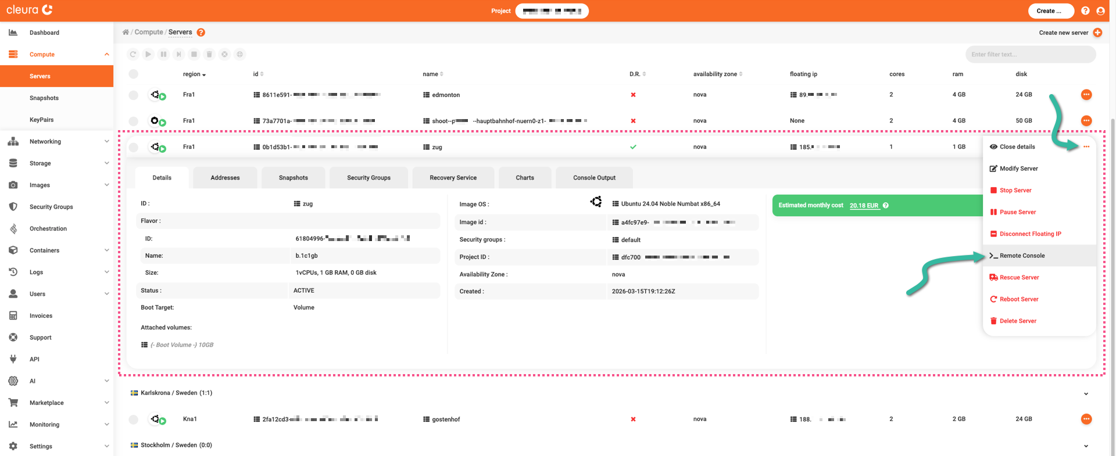
Task: Choose Rescue Server from the server menu
Action: point(1039,278)
